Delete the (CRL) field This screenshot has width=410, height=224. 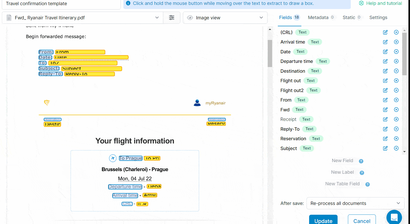pyautogui.click(x=396, y=32)
